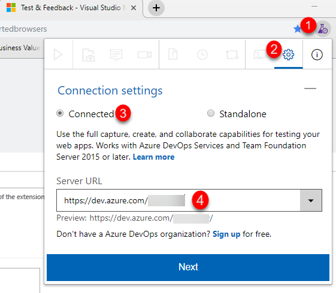The width and height of the screenshot is (336, 293).
Task: Click the Test & Feedback flask extension icon
Action: tap(323, 29)
